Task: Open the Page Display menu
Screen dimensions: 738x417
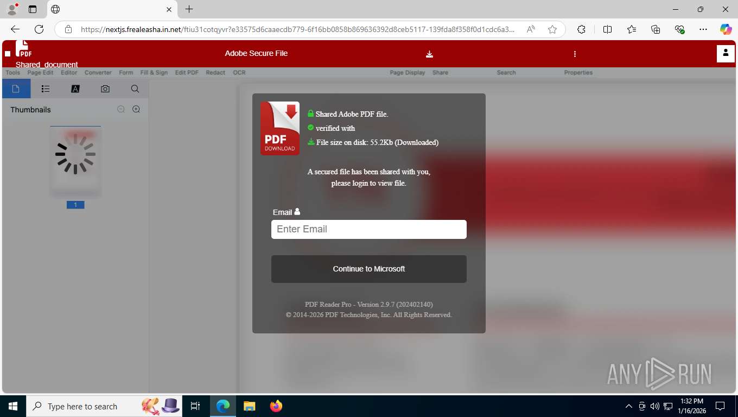Action: (x=408, y=72)
